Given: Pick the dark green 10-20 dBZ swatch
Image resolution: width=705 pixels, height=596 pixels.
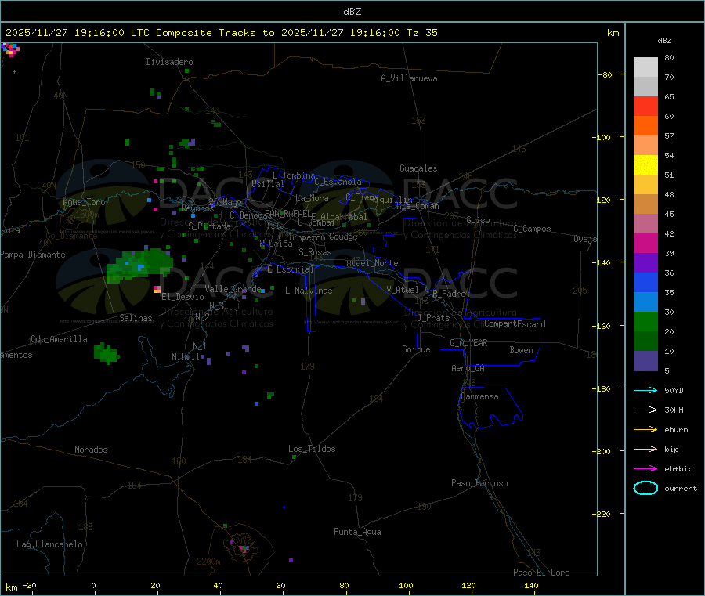Looking at the screenshot, I should point(645,341).
